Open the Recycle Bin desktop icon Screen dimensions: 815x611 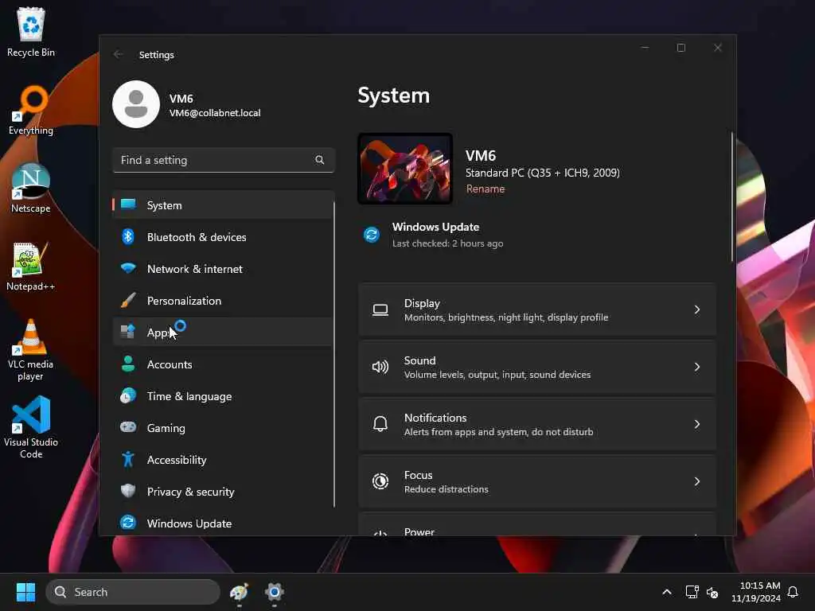(31, 32)
